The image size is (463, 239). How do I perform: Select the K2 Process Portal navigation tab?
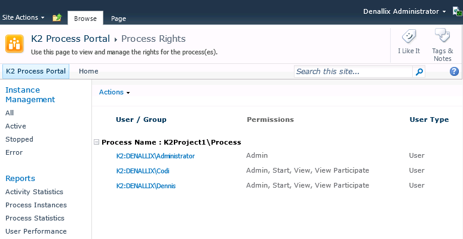click(x=36, y=71)
